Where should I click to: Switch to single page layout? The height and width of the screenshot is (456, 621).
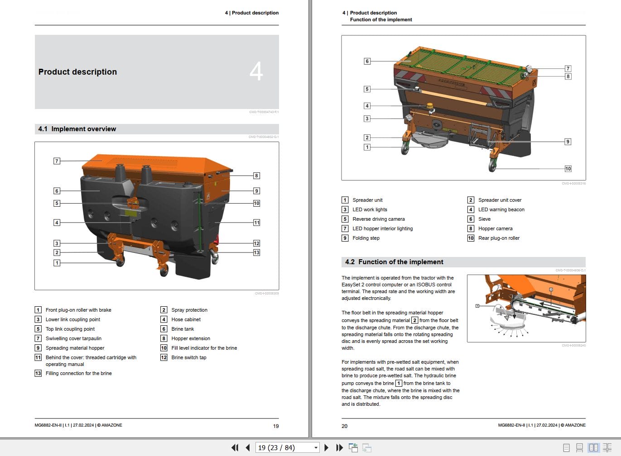(566, 448)
